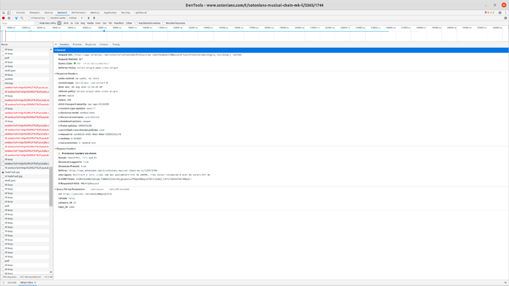Switch to the Initiator tab
This screenshot has width=509, height=286.
[x=104, y=44]
